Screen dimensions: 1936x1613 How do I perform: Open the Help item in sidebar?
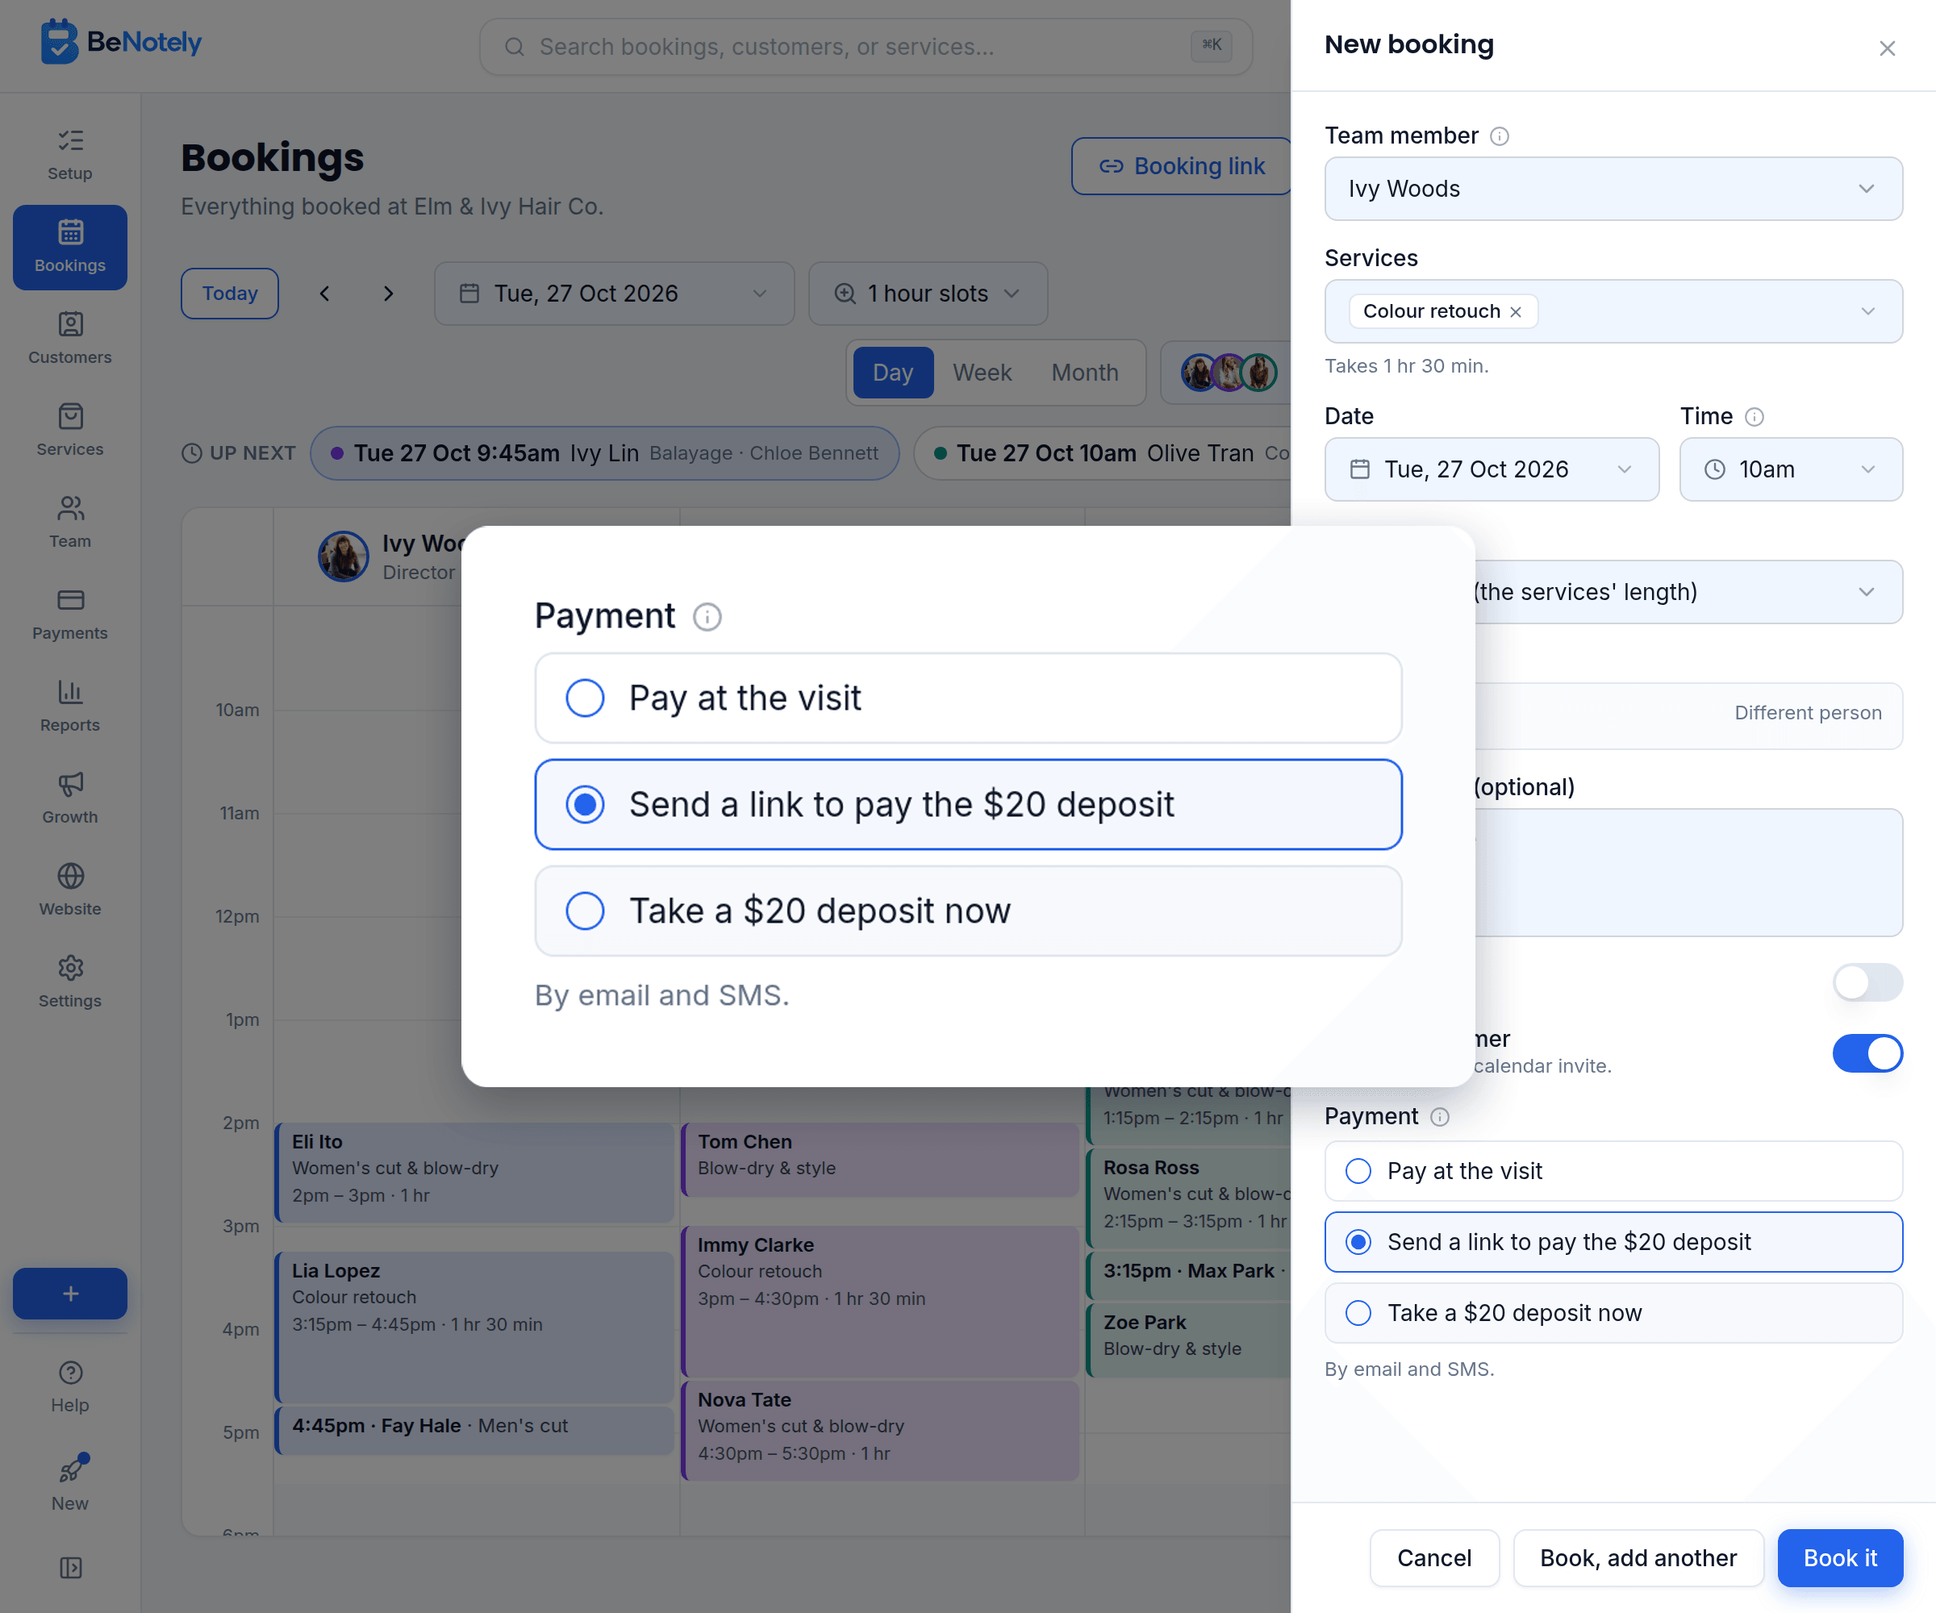(70, 1387)
